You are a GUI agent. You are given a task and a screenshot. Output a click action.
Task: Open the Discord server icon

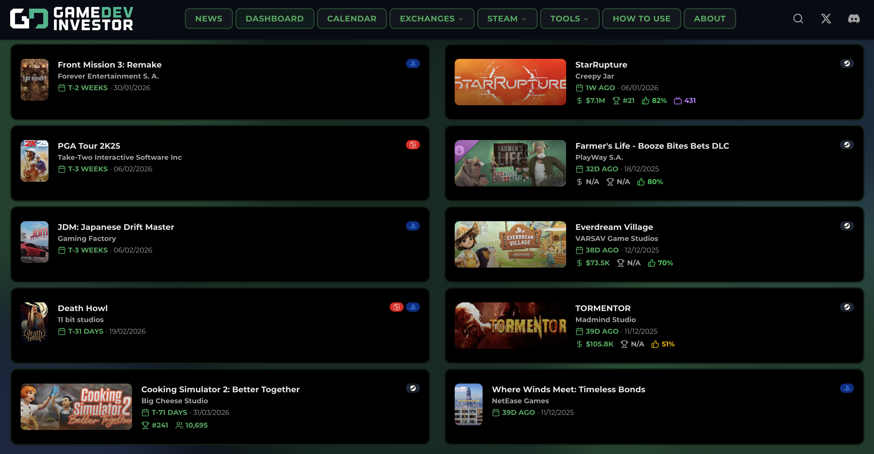point(854,19)
